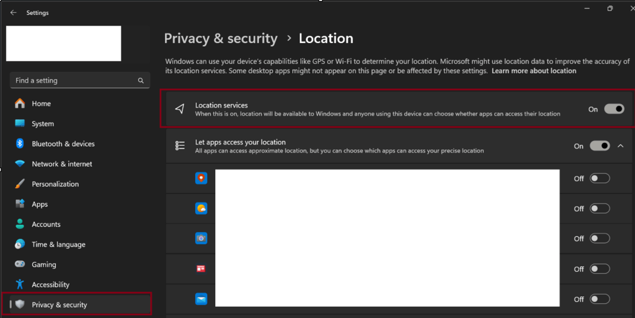
Task: Click the Time & language globe icon
Action: click(20, 244)
